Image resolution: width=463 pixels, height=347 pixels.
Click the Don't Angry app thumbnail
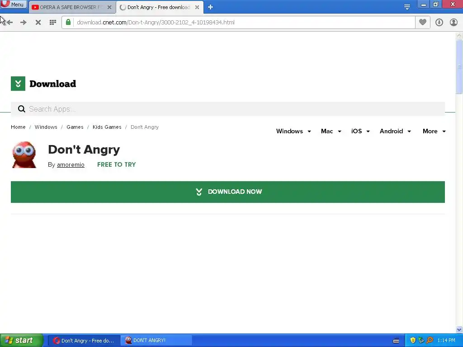24,155
